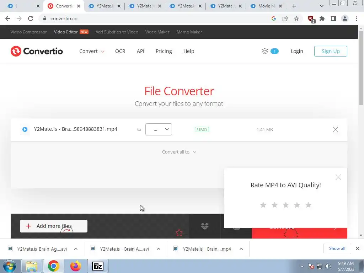The width and height of the screenshot is (364, 273).
Task: Click the Login link
Action: (x=297, y=51)
